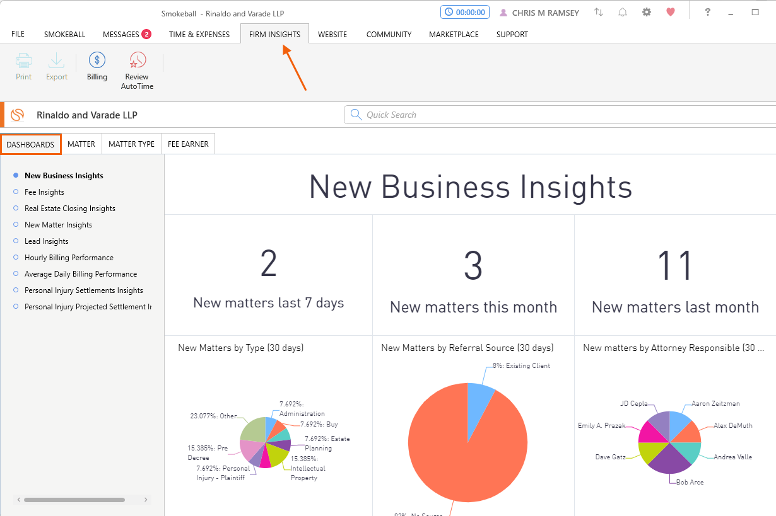Click the 'JD Cepla' chart label
Image resolution: width=776 pixels, height=516 pixels.
(633, 403)
